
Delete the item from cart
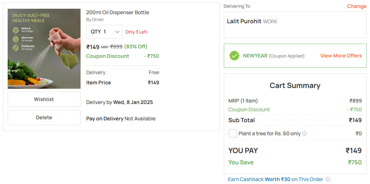click(x=44, y=117)
